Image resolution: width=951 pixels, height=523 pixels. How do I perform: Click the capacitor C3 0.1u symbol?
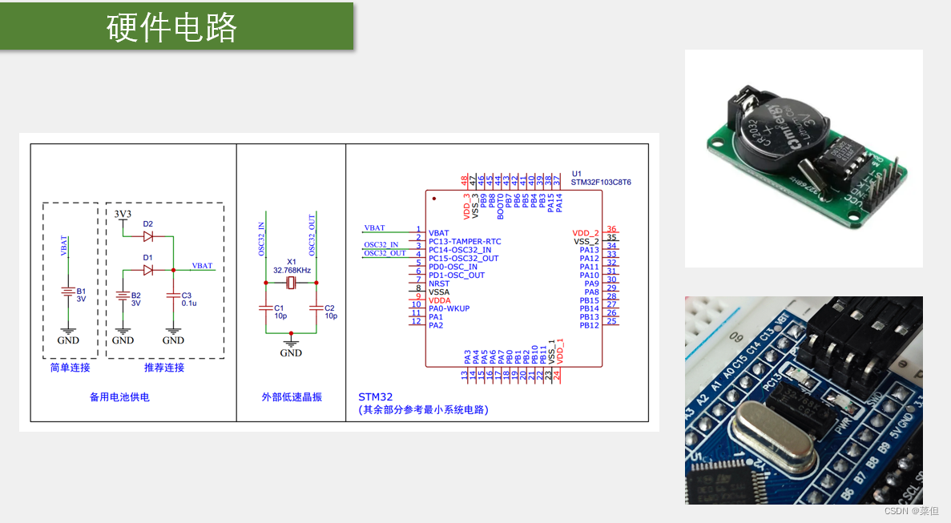pos(172,298)
